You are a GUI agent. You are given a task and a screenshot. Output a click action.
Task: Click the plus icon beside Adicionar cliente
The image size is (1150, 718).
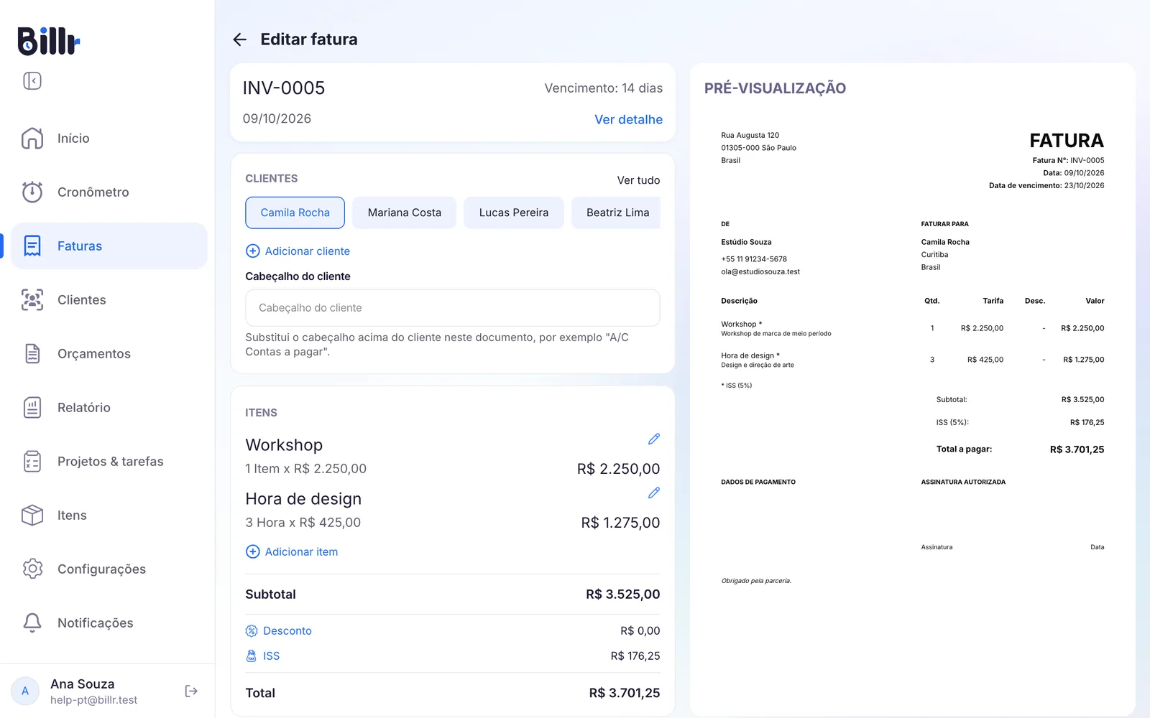pyautogui.click(x=253, y=251)
